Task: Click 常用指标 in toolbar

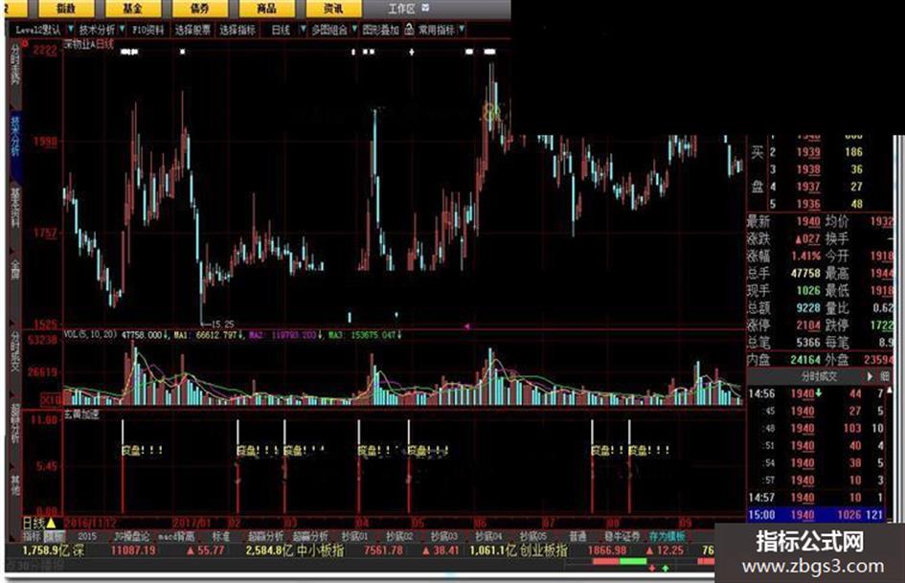Action: tap(437, 30)
